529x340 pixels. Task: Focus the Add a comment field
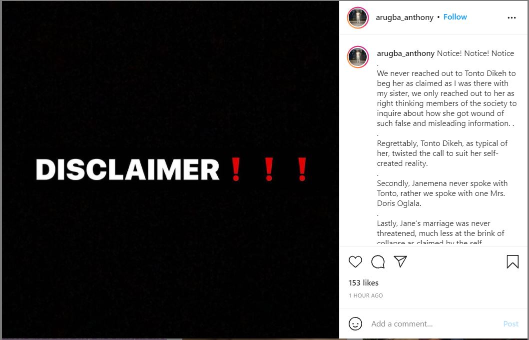pos(430,324)
